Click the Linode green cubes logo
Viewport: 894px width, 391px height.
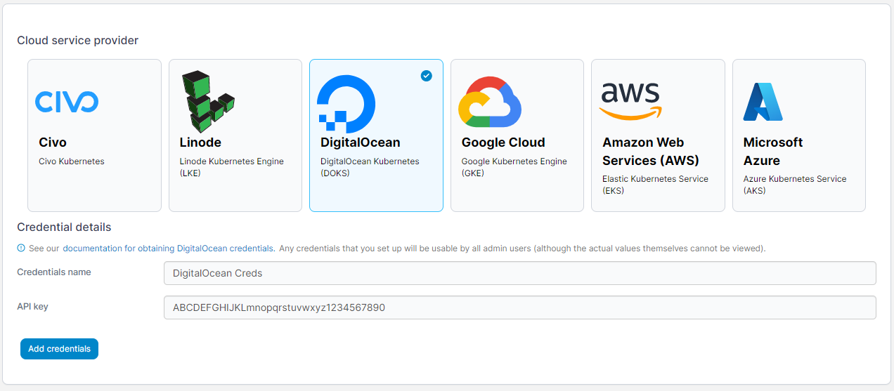[x=208, y=102]
